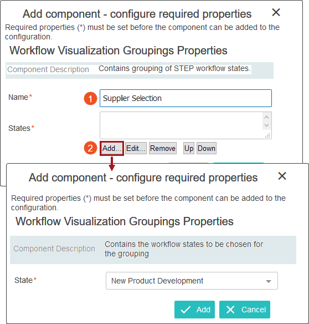This screenshot has height=324, width=309.
Task: Confirm with the teal Add button
Action: [194, 310]
